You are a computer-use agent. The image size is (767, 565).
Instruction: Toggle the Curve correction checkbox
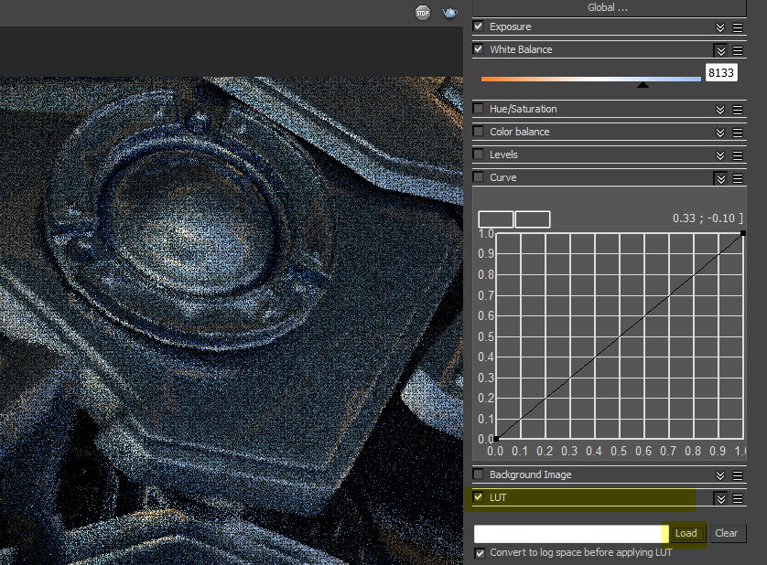click(479, 177)
